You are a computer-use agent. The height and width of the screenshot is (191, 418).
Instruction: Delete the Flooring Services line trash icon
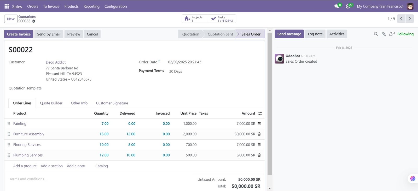259,145
